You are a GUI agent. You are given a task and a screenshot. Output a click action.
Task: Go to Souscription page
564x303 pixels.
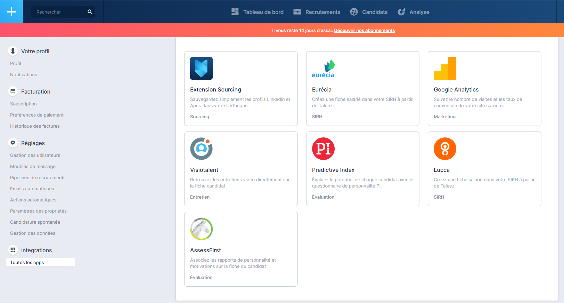[23, 104]
